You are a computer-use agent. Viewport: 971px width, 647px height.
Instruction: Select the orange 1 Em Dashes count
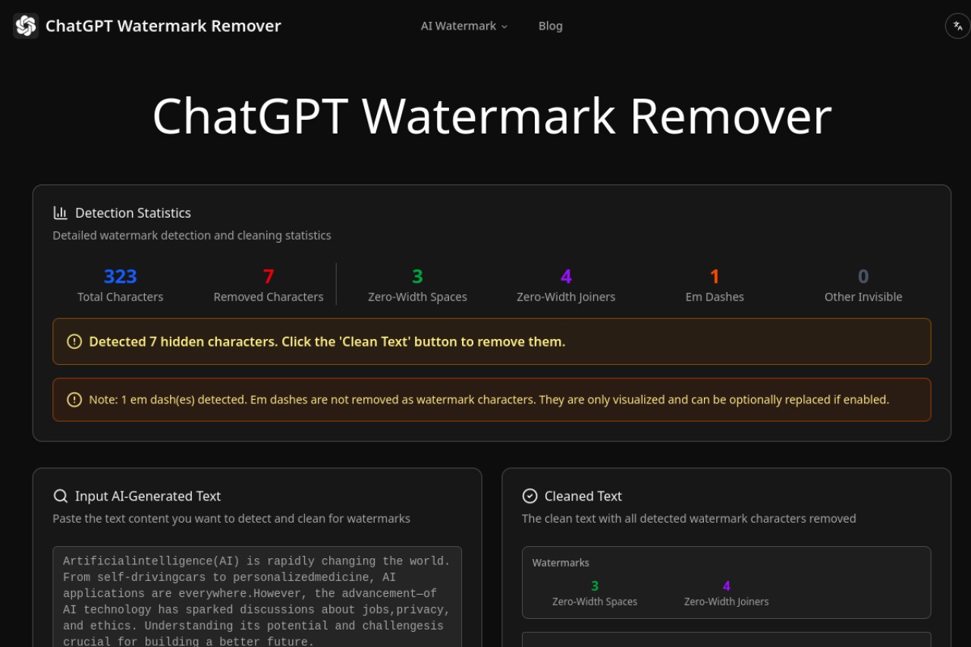pos(715,276)
